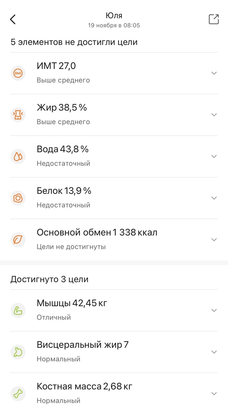The width and height of the screenshot is (228, 408).
Task: Click the water drop icon for Вода
Action: tap(18, 156)
